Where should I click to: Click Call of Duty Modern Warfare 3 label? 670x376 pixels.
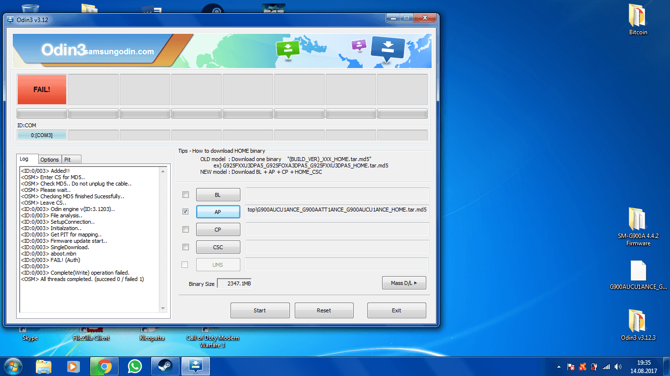coord(213,341)
